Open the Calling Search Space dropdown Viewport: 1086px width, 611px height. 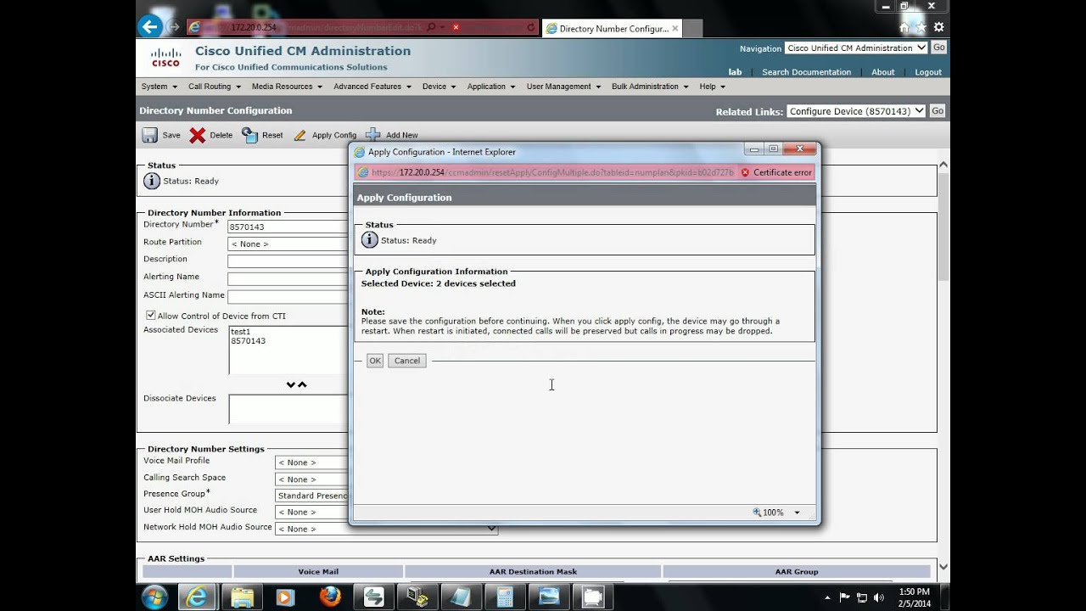click(311, 479)
